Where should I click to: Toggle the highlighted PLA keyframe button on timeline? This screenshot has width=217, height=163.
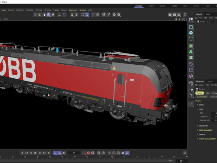tap(127, 153)
